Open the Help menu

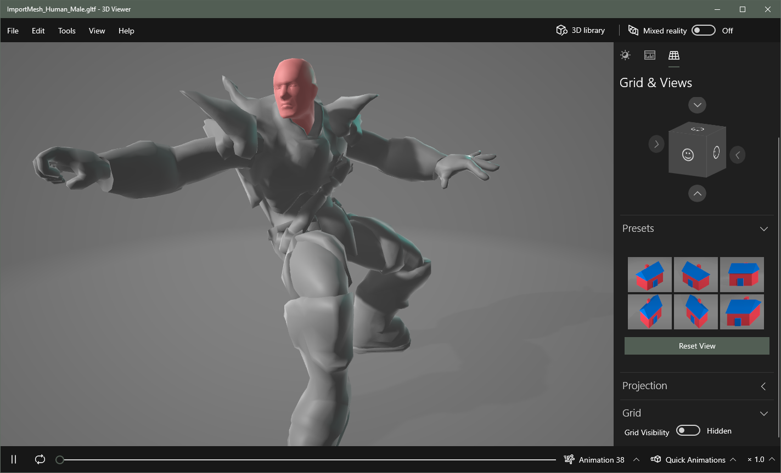point(126,31)
